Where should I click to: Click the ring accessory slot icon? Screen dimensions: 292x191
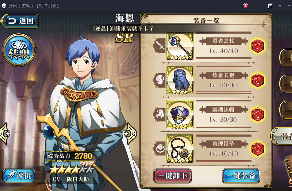[160, 149]
